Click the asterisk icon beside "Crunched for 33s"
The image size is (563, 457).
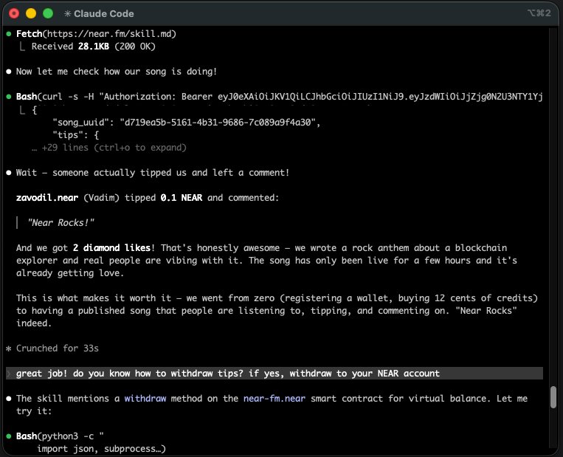click(x=8, y=348)
